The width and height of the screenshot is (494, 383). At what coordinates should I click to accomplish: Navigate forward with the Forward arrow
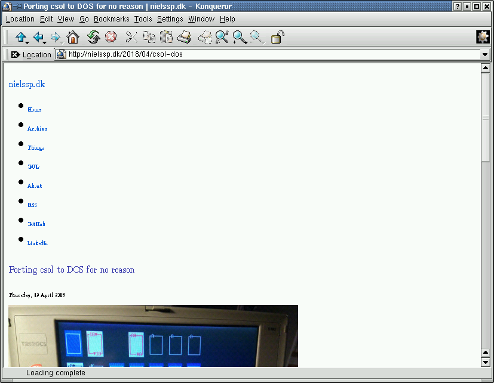tap(54, 36)
